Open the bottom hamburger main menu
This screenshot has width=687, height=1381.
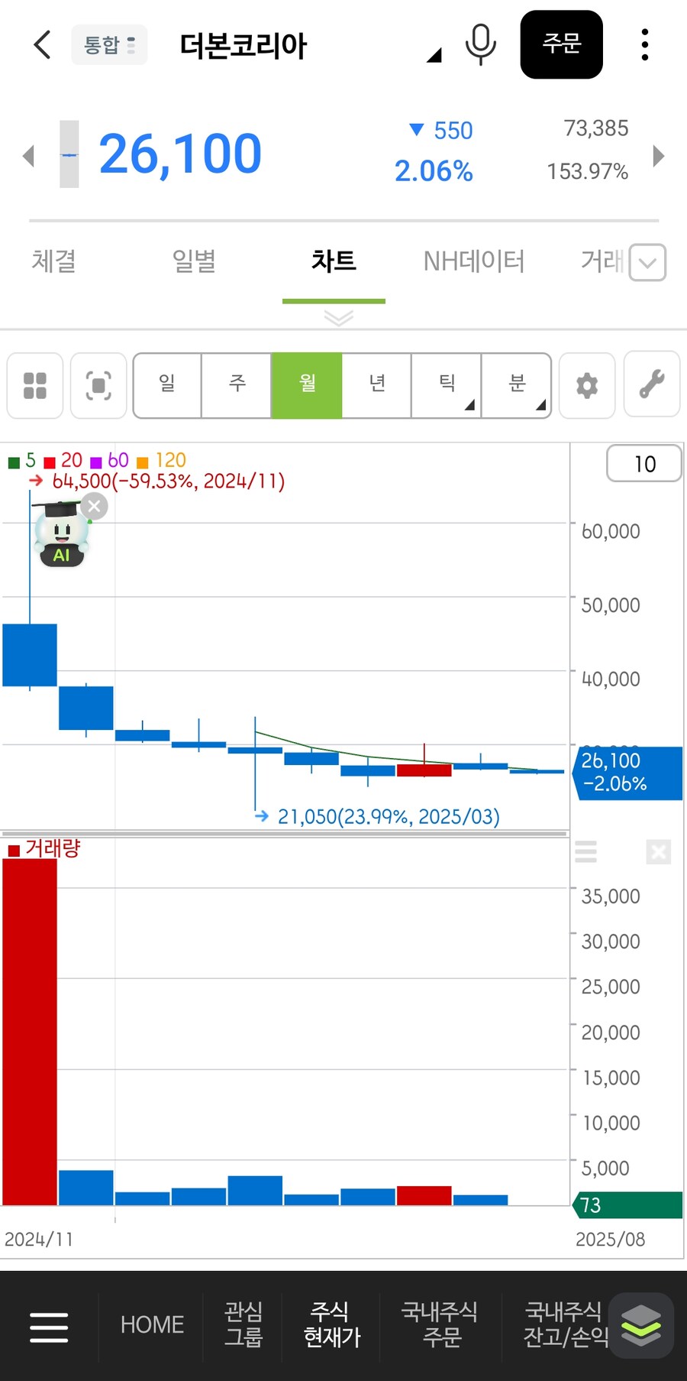(49, 1327)
